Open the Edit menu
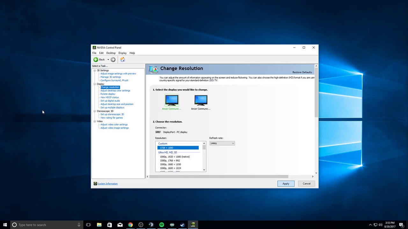 click(101, 53)
